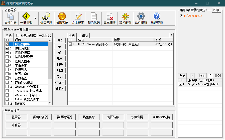
Task: Open the 文件引导 file guide tool
Action: 11,18
